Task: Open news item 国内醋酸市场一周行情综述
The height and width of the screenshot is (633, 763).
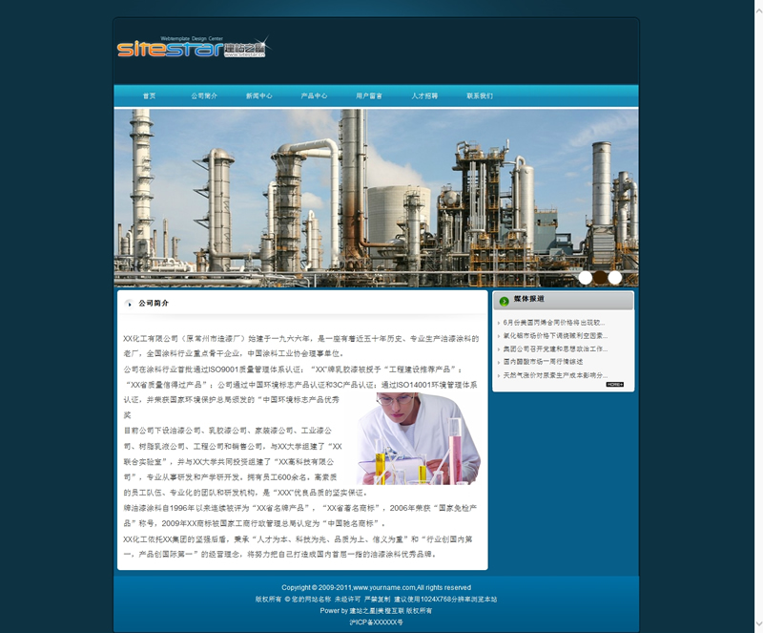Action: click(543, 363)
